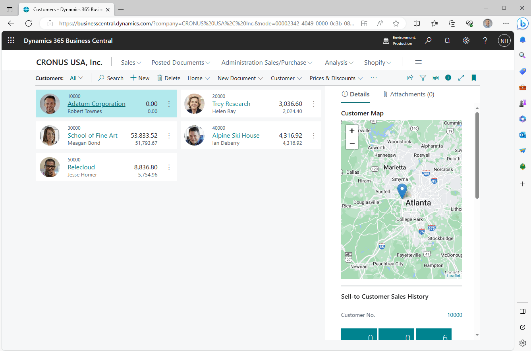Toggle the FactBox information pane icon
531x351 pixels.
pos(448,78)
